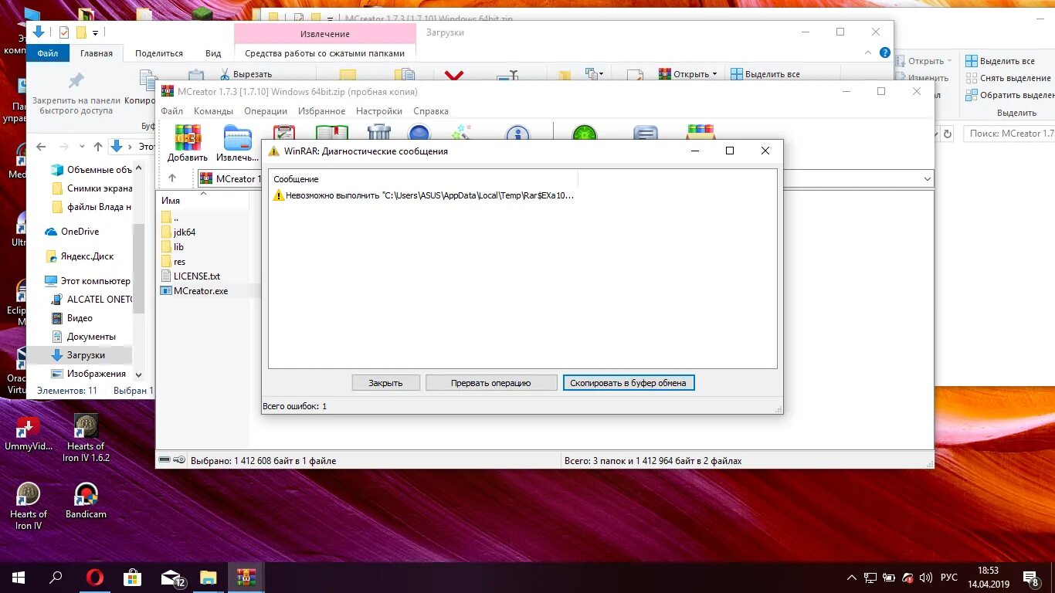Click the Up arrow in the Загрузки Explorer window
The width and height of the screenshot is (1055, 593).
[x=97, y=146]
